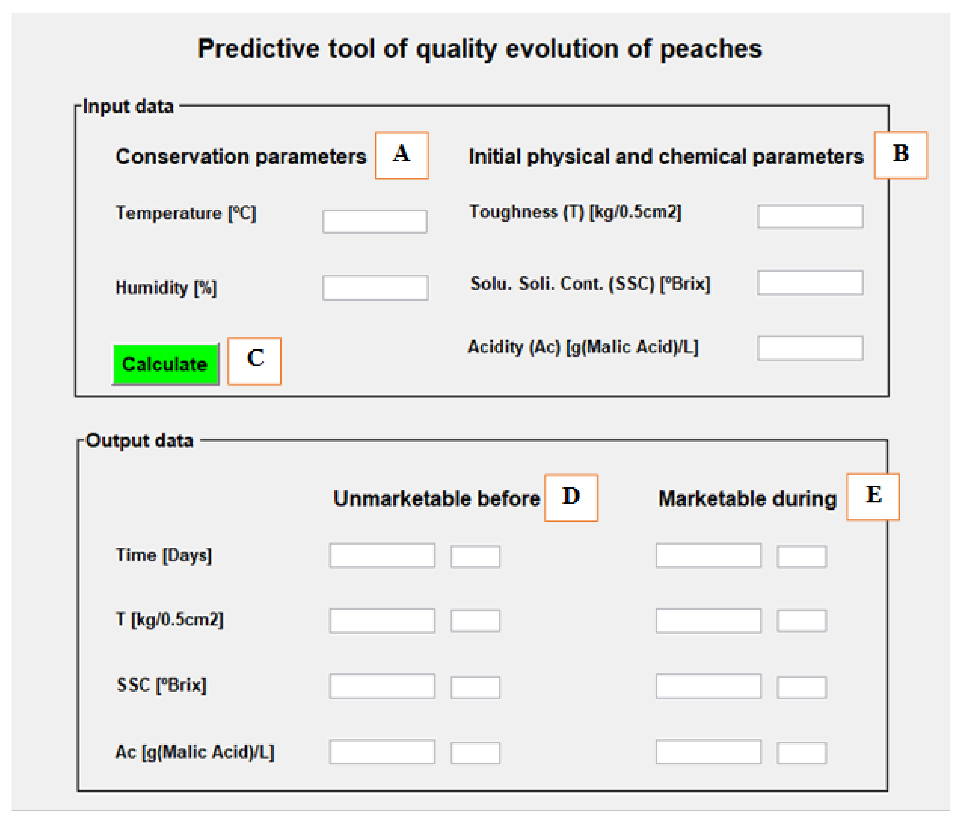Select Marketable during T [kg/0.5cm2] wide field
The image size is (964, 826).
tap(708, 621)
